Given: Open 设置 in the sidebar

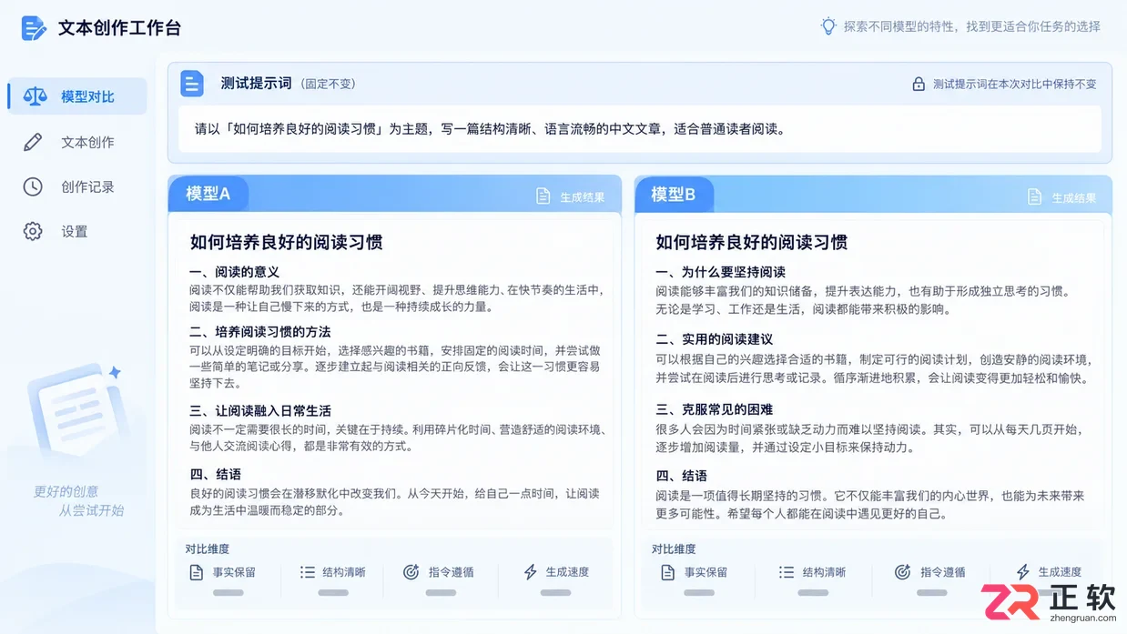Looking at the screenshot, I should [77, 231].
